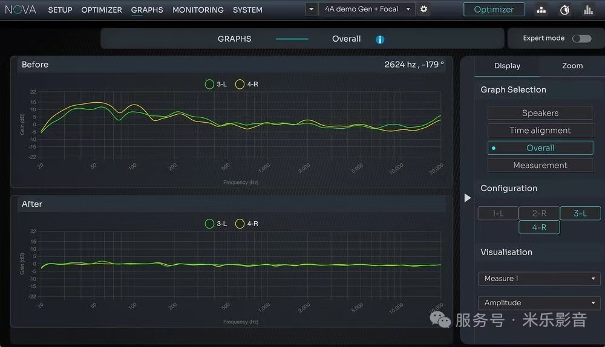Click the NOVA logo
The image size is (605, 347).
(x=21, y=10)
